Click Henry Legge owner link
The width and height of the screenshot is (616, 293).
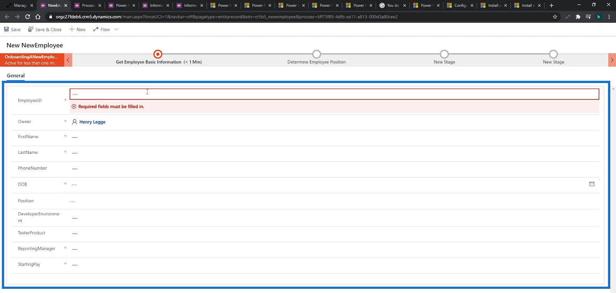click(x=92, y=122)
